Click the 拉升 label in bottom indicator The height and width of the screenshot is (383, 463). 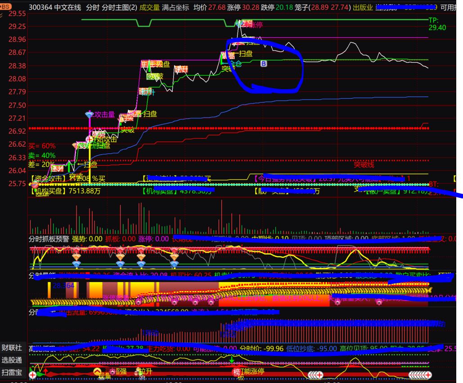click(x=145, y=371)
